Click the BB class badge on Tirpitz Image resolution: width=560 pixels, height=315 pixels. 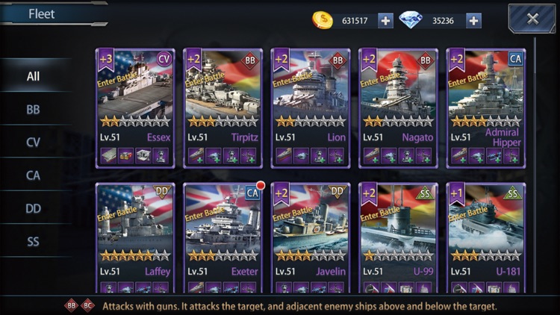[250, 60]
